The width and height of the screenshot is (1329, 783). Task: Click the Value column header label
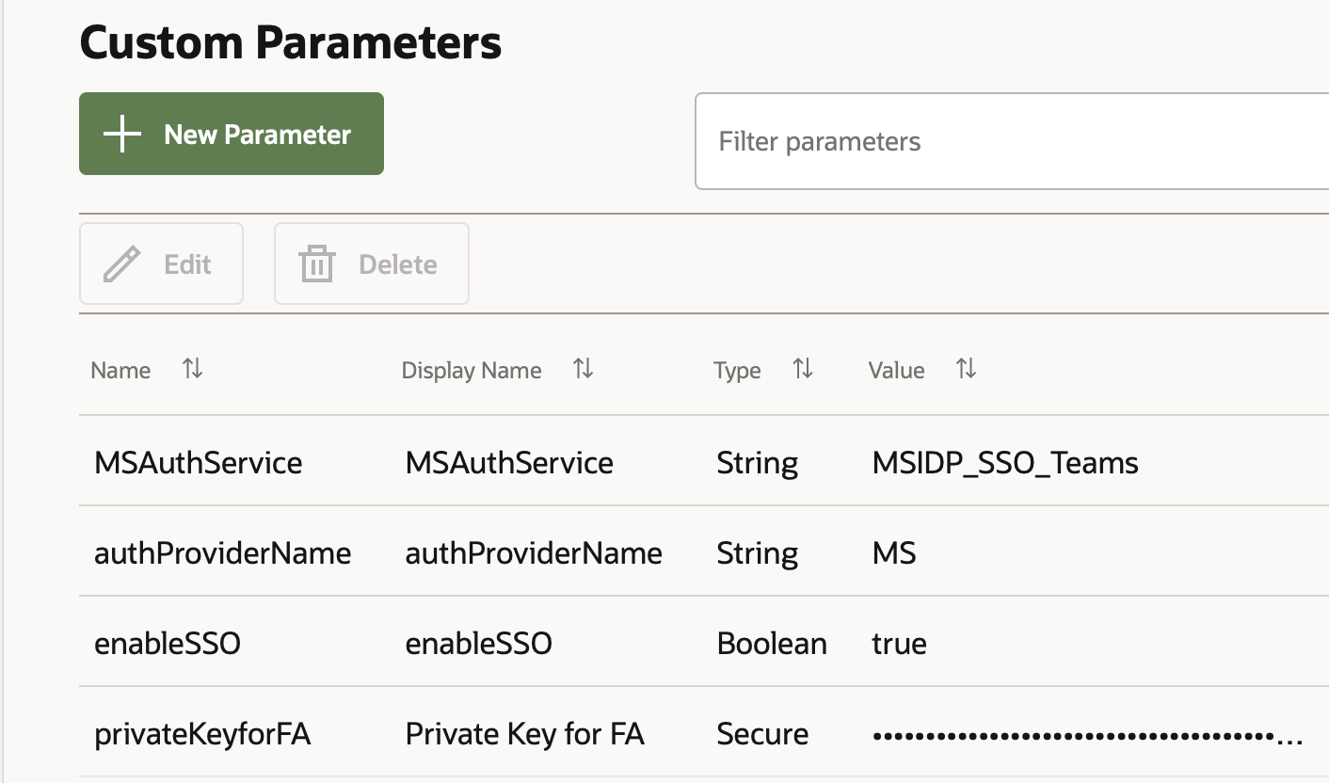896,371
